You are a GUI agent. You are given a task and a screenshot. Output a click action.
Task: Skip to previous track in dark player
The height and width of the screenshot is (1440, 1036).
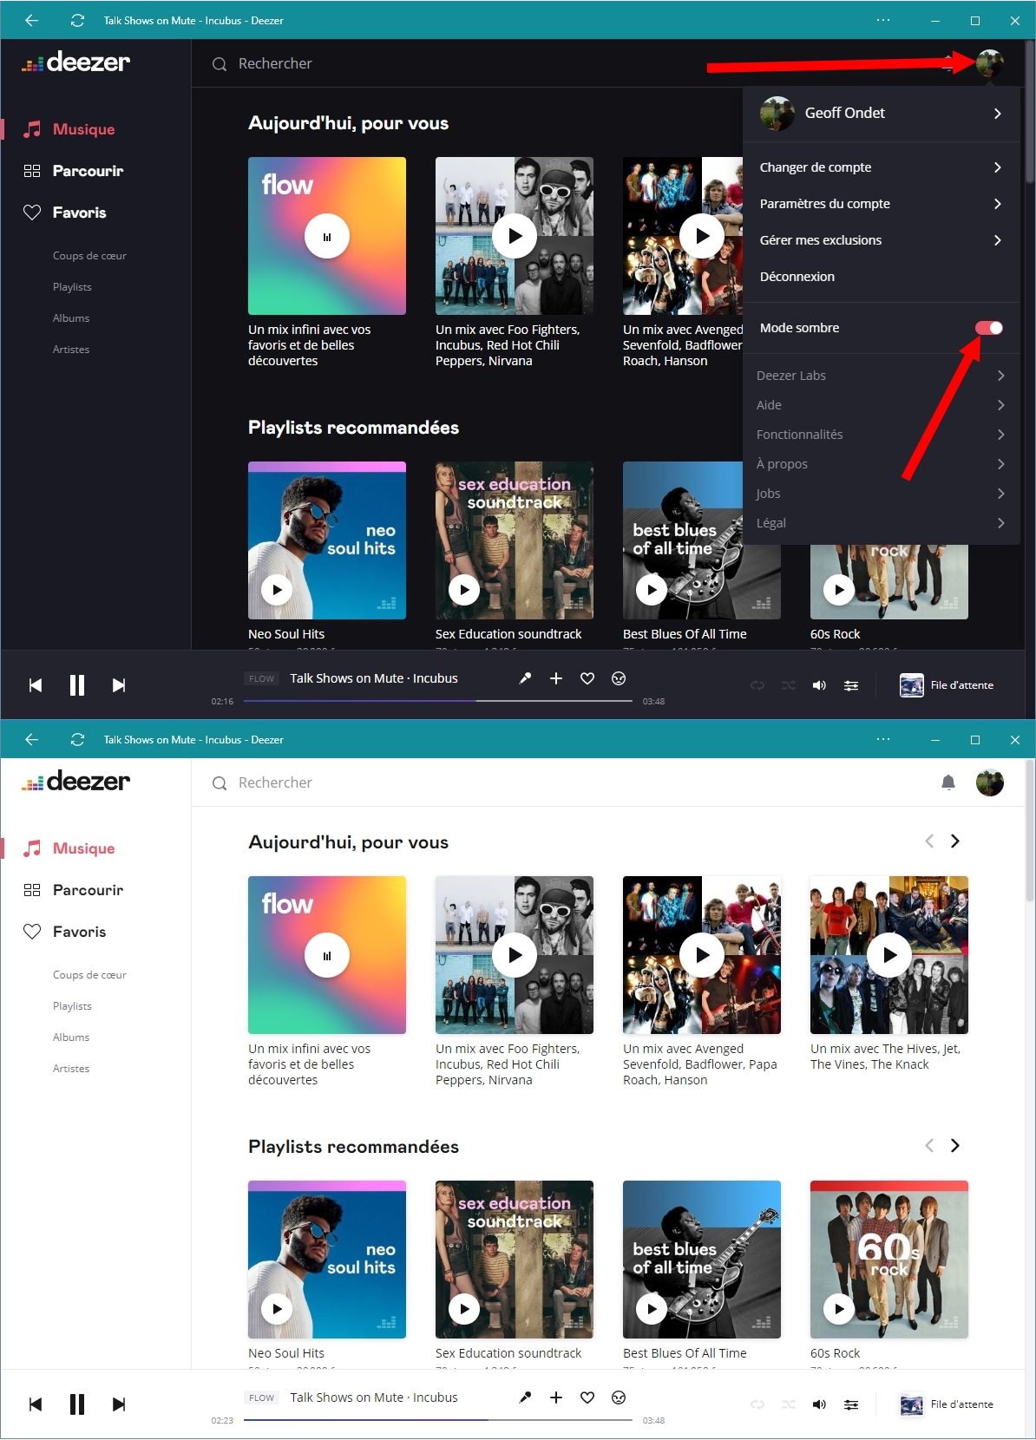coord(36,685)
